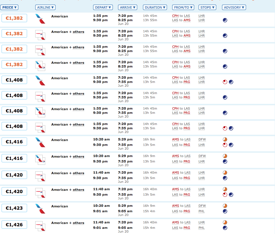Open the FROM/TO sort dropdown
Screen dimensions: 275x234
[183, 7]
